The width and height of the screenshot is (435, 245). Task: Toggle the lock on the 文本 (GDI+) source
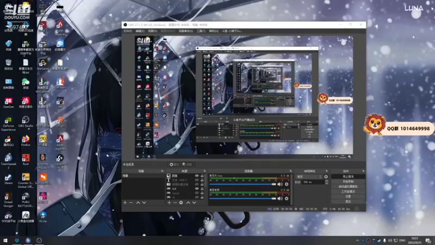[x=202, y=180]
